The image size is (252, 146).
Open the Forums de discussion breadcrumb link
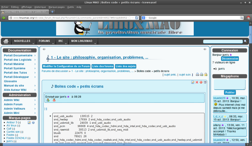[55, 71]
